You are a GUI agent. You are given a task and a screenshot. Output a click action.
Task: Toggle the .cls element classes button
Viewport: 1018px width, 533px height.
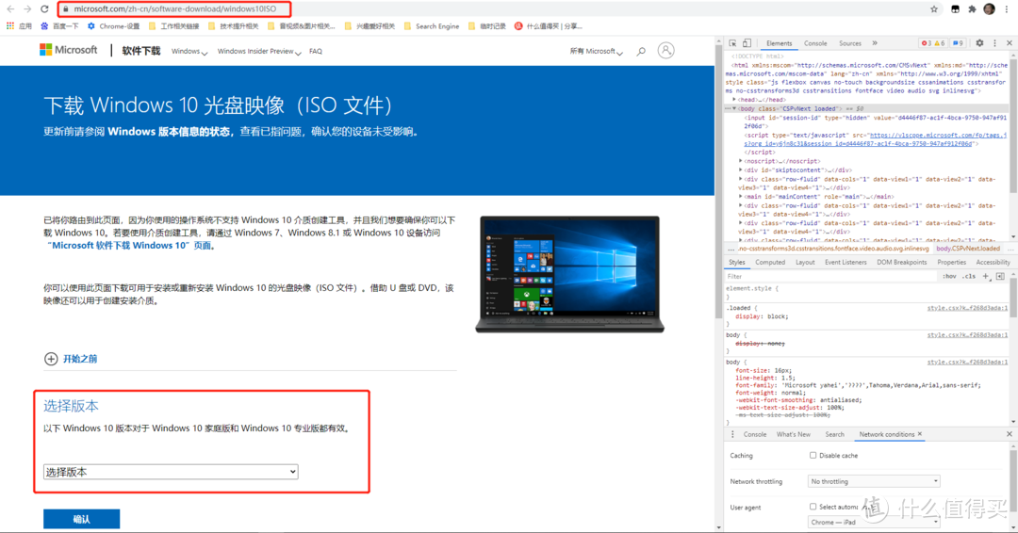tap(969, 276)
